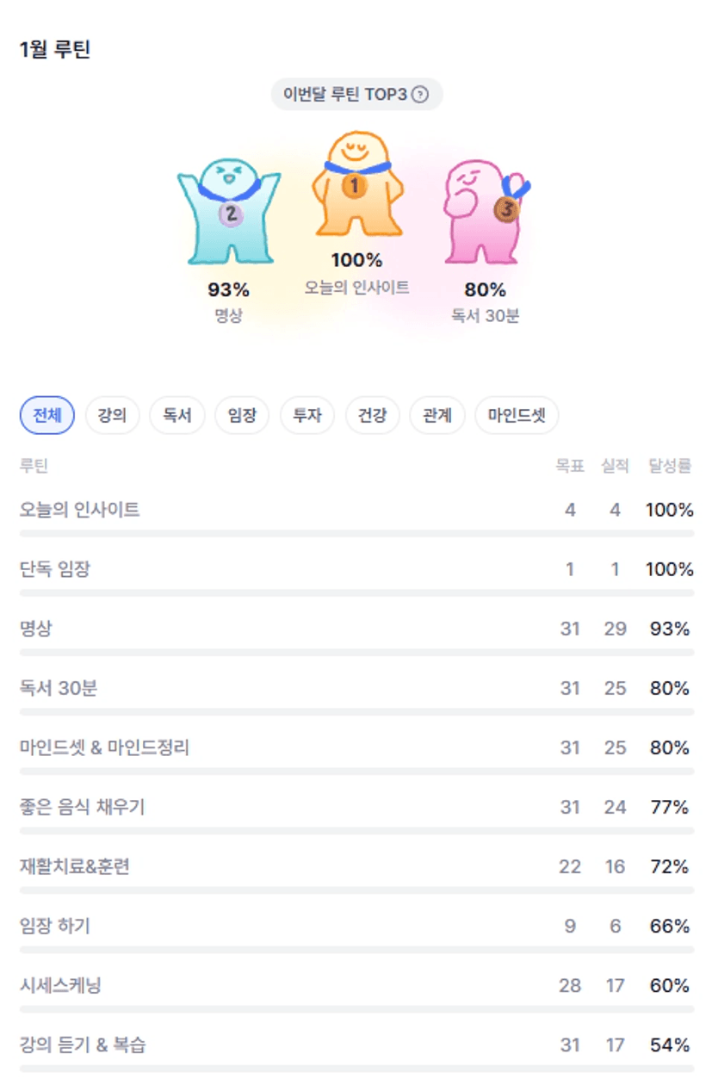The width and height of the screenshot is (712, 1085).
Task: Open the 재활치료&훈련 routine entry
Action: [75, 866]
